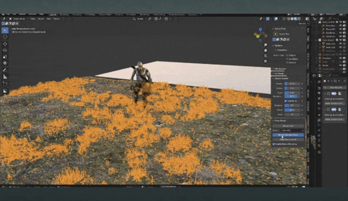This screenshot has width=348, height=201.
Task: Hide second outliner row via eye icon
Action: (341, 26)
